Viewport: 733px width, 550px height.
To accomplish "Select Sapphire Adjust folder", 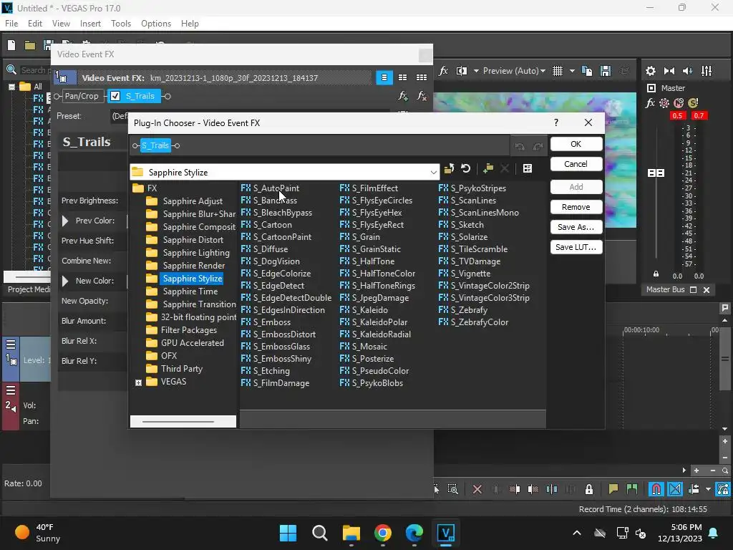I will pos(193,201).
